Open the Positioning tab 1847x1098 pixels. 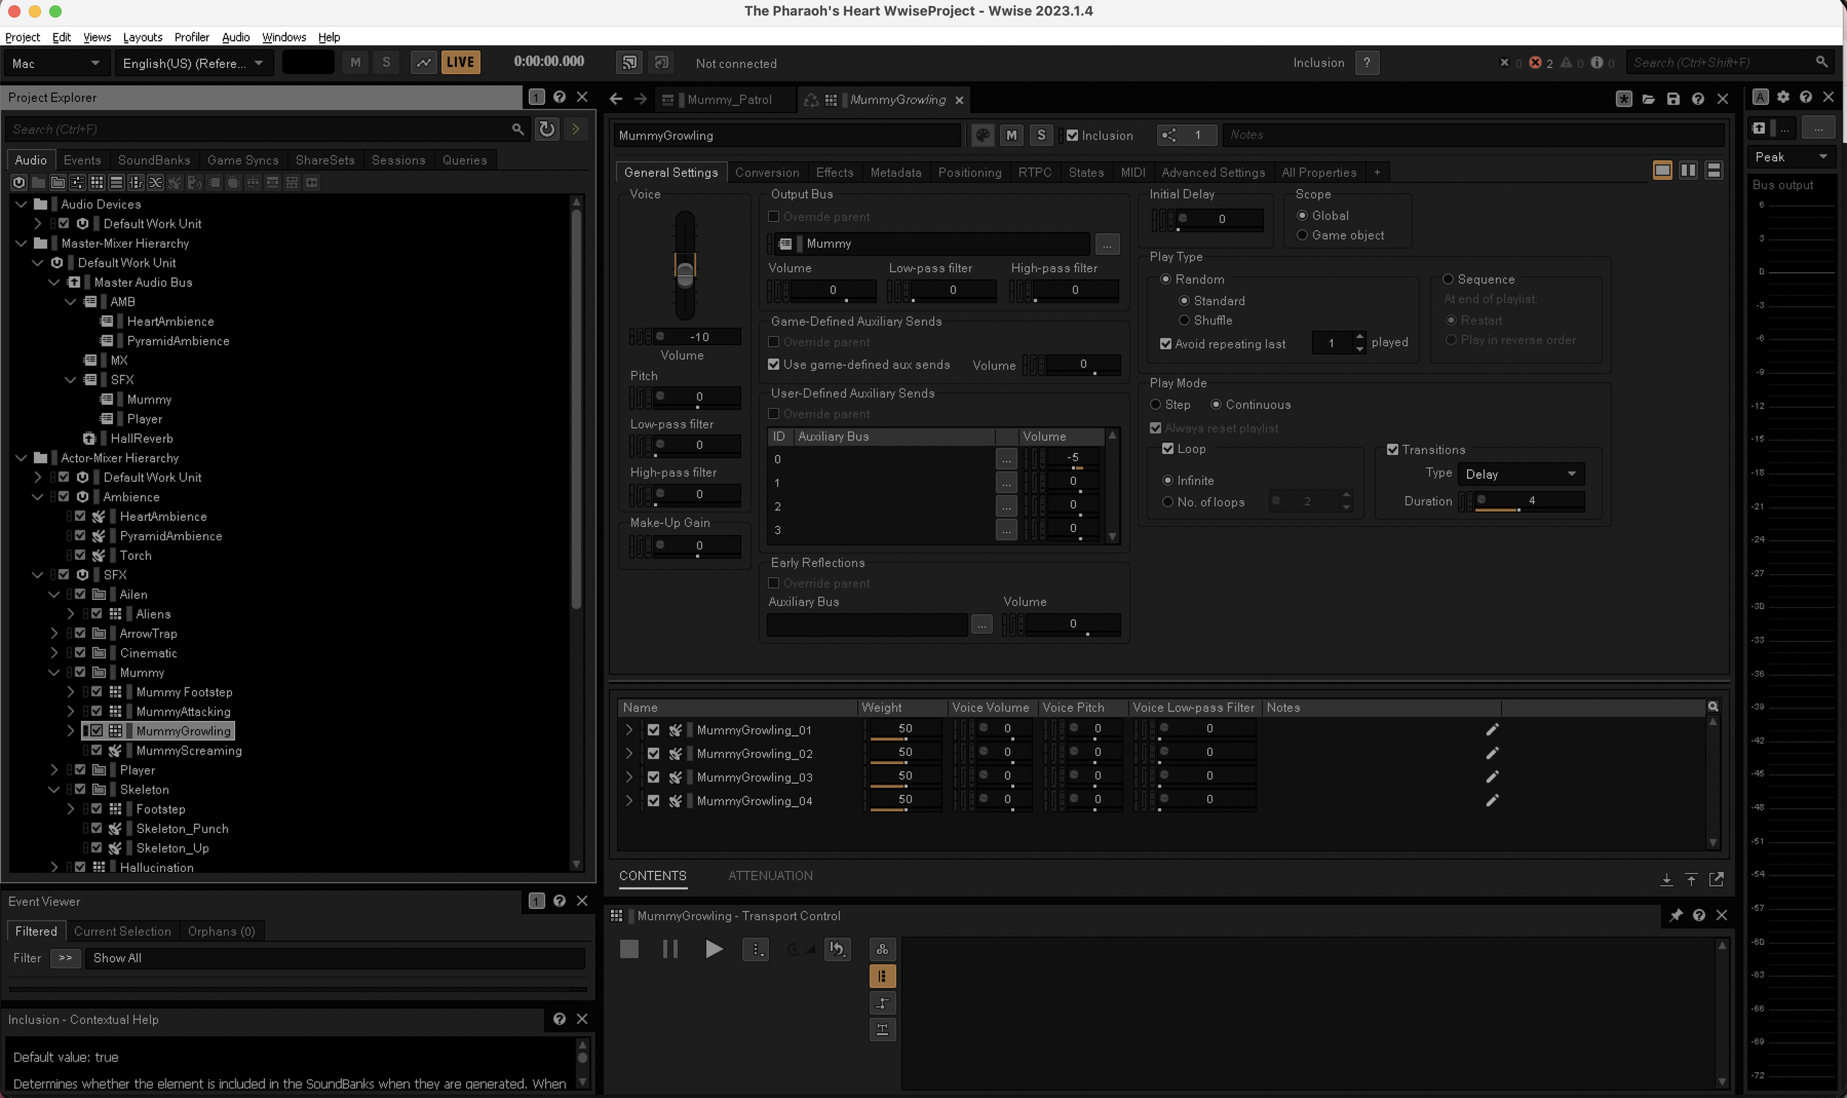click(969, 172)
